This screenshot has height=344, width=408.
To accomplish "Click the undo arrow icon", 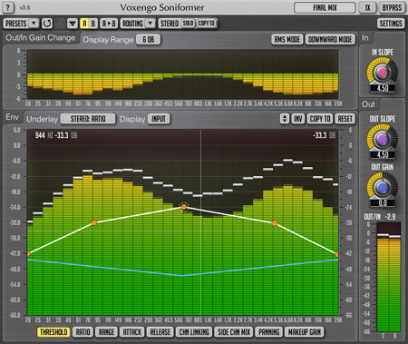I will coord(47,24).
